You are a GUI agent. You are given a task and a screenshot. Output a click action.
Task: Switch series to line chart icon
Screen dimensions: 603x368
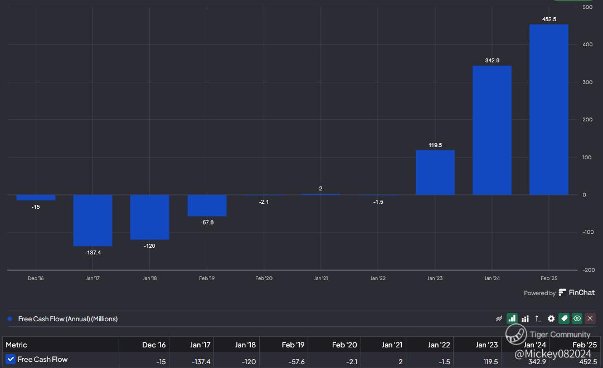coord(499,318)
